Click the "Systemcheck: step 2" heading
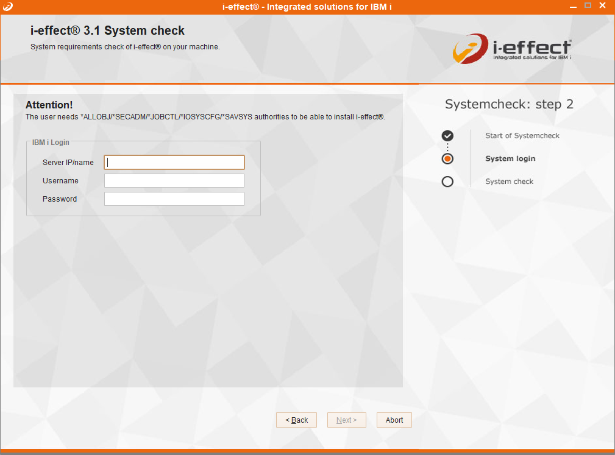The image size is (615, 455). pos(509,104)
